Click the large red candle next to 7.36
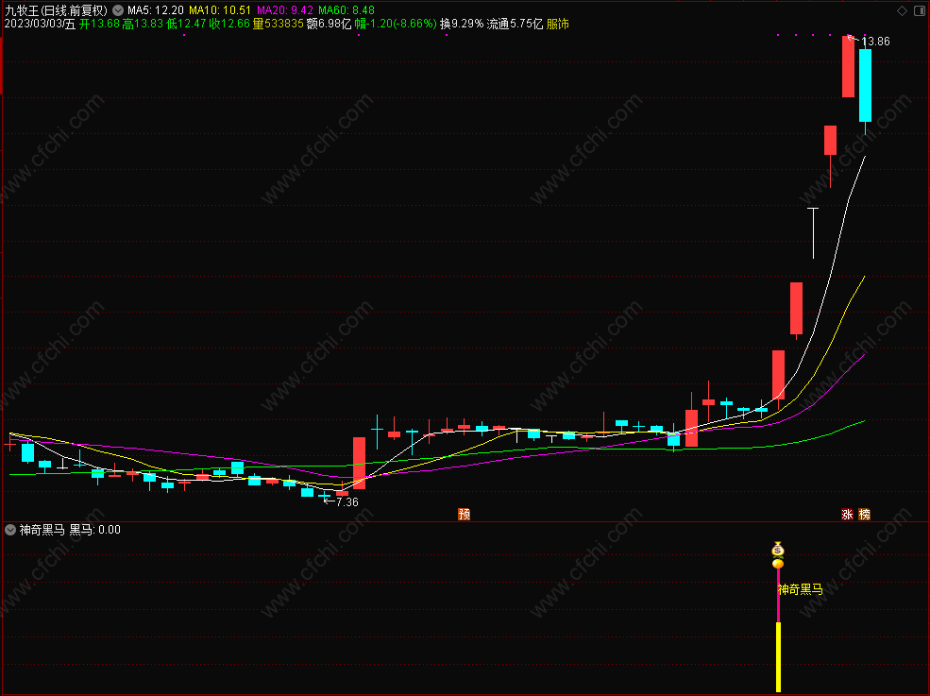Screen dimensions: 930x696 (360, 463)
